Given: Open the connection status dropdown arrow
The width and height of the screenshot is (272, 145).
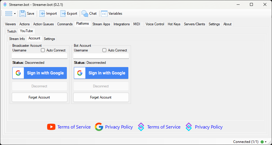Looking at the screenshot, I should point(266,142).
